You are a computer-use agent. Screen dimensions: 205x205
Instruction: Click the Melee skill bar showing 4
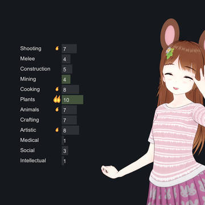pos(66,59)
